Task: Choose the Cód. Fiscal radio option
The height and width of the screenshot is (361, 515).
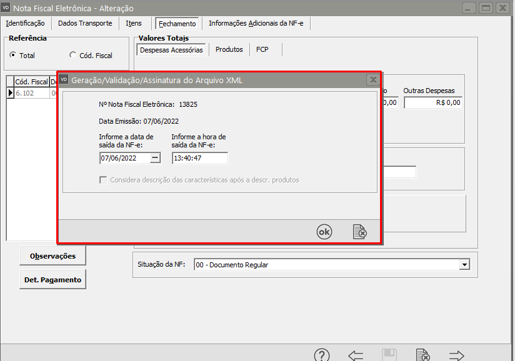Action: point(73,56)
